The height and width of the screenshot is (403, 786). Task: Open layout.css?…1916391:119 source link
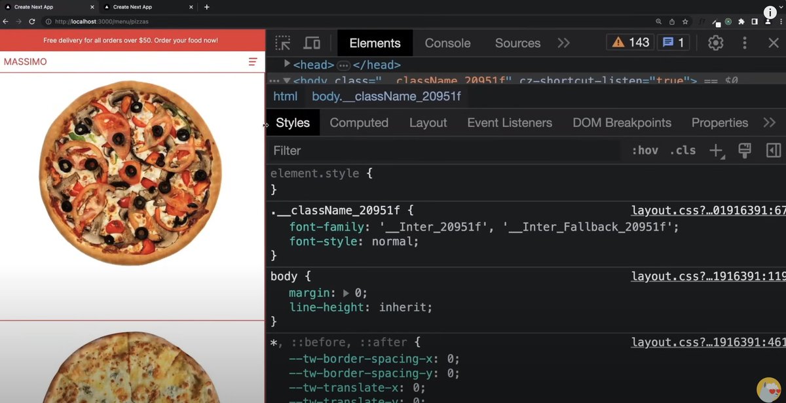click(x=708, y=276)
